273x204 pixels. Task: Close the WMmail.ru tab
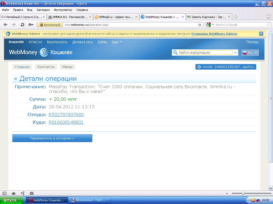(x=136, y=17)
